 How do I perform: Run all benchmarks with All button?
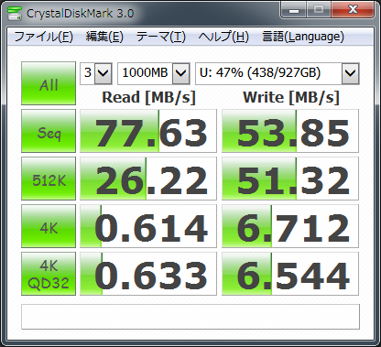point(49,83)
